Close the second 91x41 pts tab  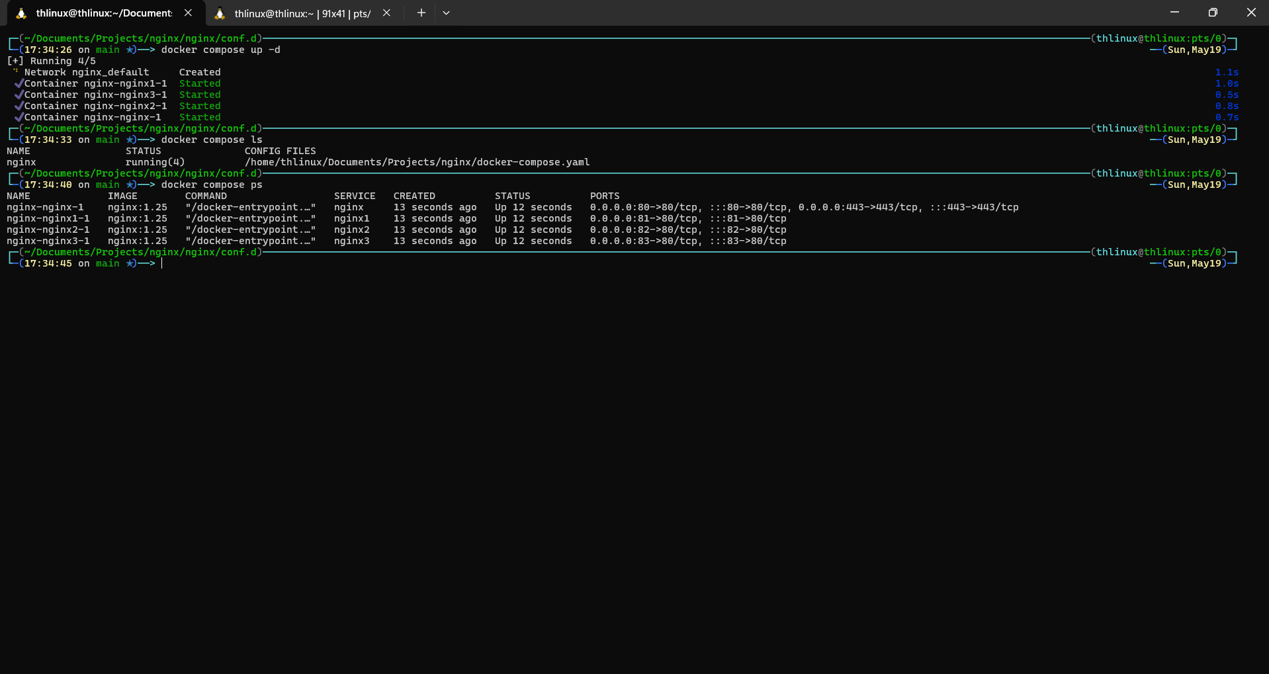[386, 13]
